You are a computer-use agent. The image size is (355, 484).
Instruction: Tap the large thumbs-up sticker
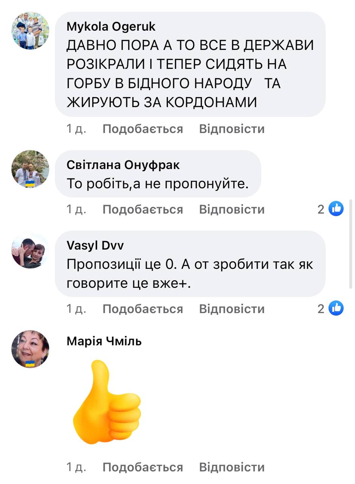point(107,402)
